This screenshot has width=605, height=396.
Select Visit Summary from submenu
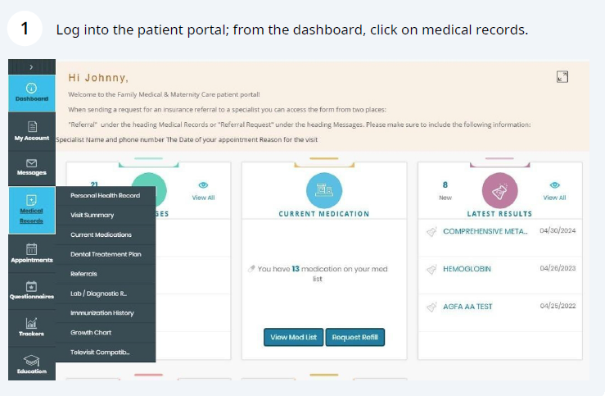[x=93, y=215]
